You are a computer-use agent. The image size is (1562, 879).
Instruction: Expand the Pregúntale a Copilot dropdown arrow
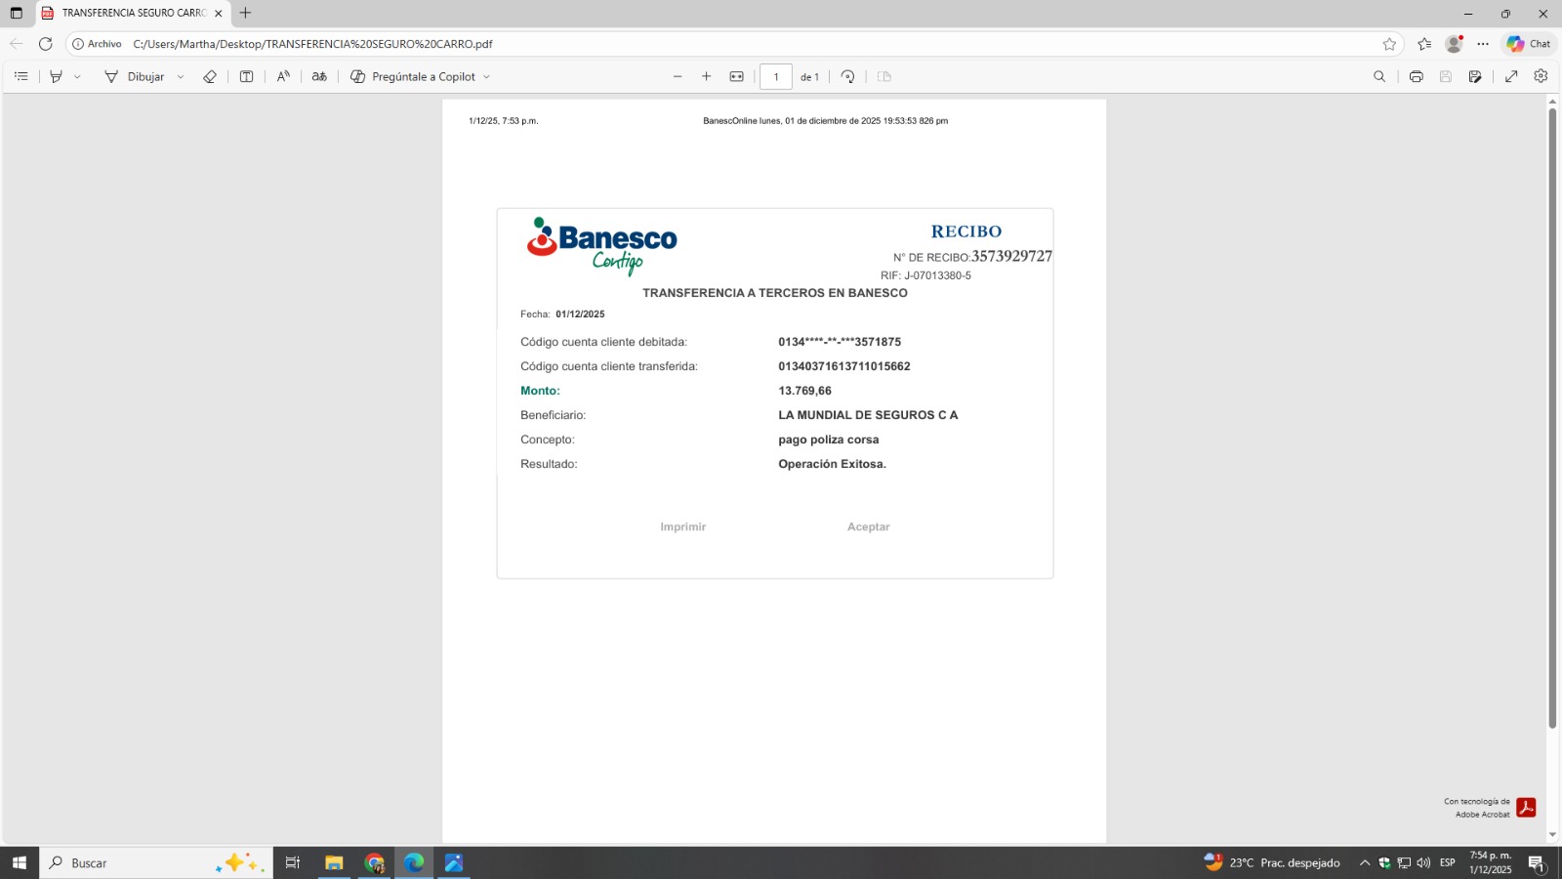(486, 76)
